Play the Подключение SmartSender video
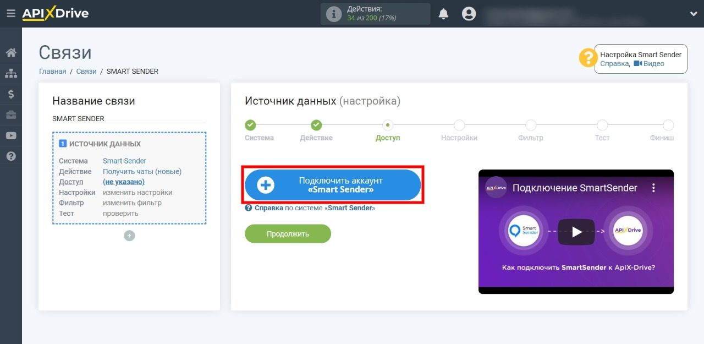This screenshot has height=344, width=704. coord(576,232)
